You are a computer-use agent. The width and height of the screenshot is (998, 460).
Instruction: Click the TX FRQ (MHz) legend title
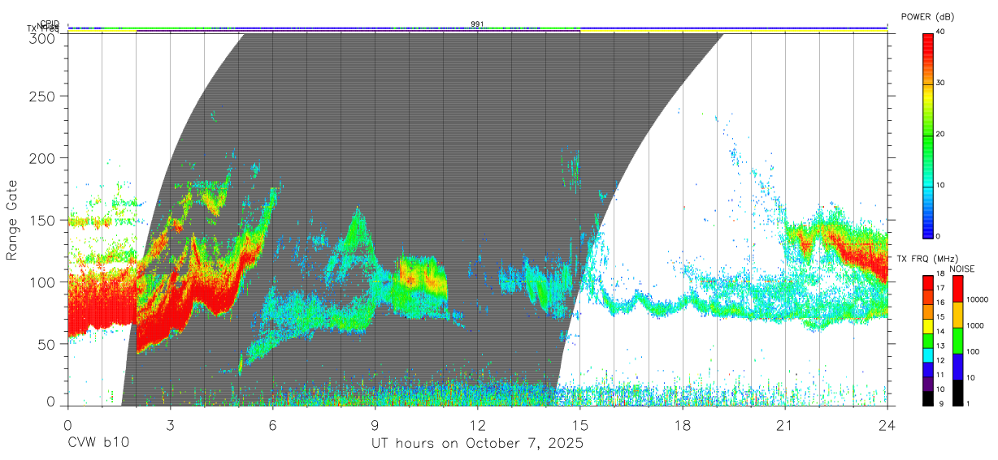[927, 259]
